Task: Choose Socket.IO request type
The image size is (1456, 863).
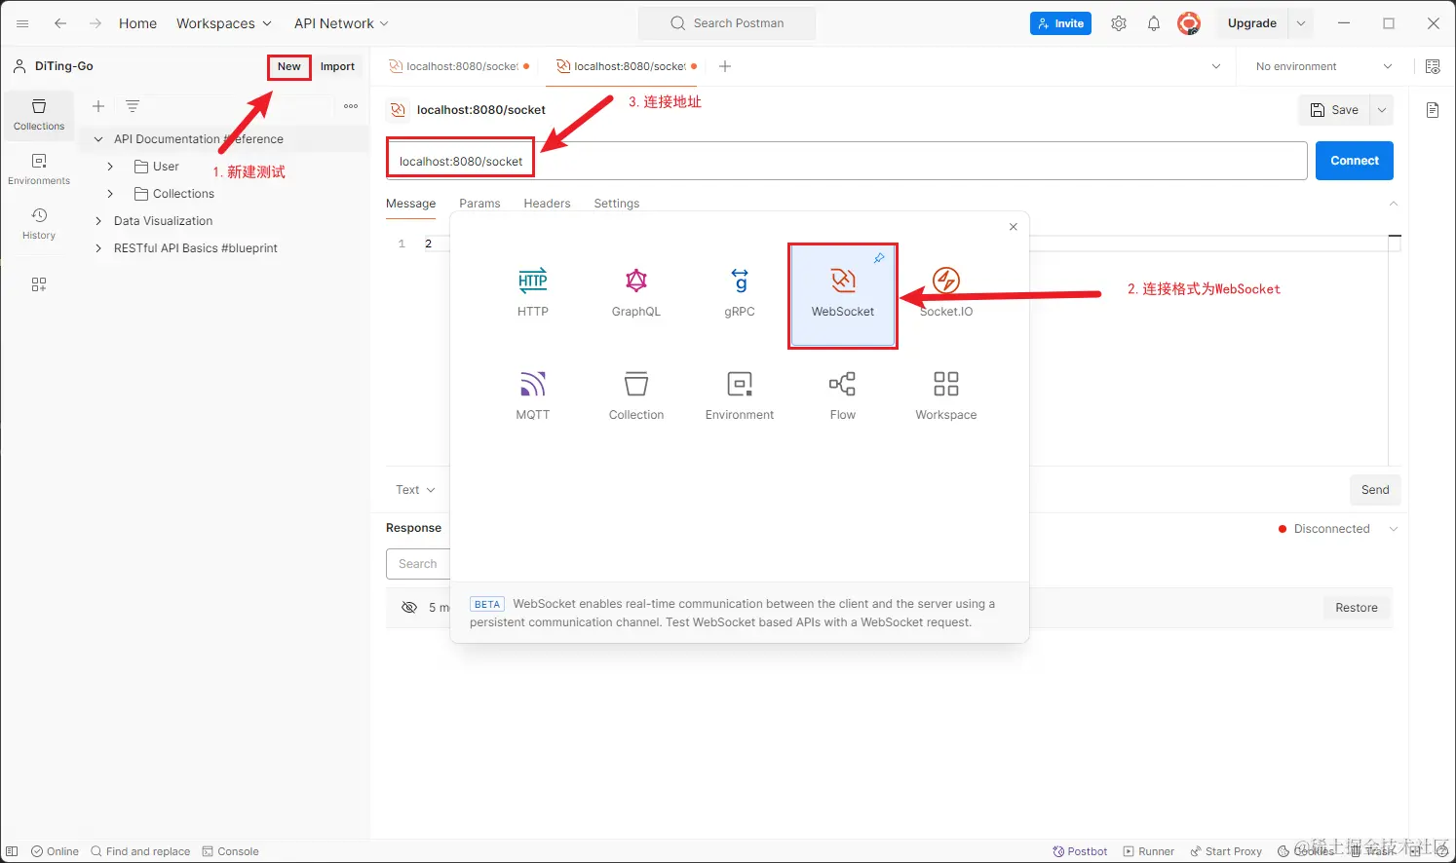Action: point(946,293)
